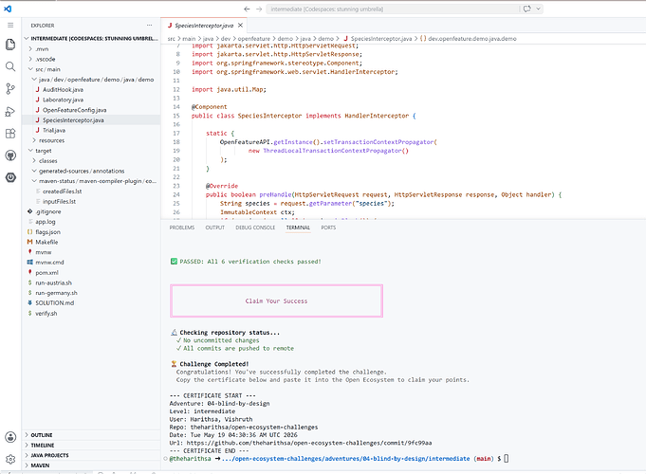Open the hamburger application menu

pyautogui.click(x=10, y=25)
